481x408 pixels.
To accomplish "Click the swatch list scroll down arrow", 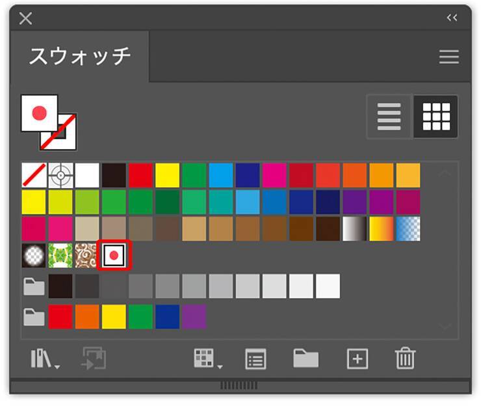I will [x=445, y=327].
